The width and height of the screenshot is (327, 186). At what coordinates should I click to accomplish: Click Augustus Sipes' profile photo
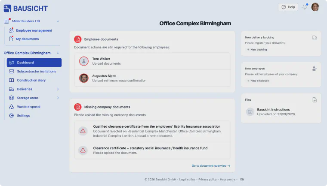84,78
